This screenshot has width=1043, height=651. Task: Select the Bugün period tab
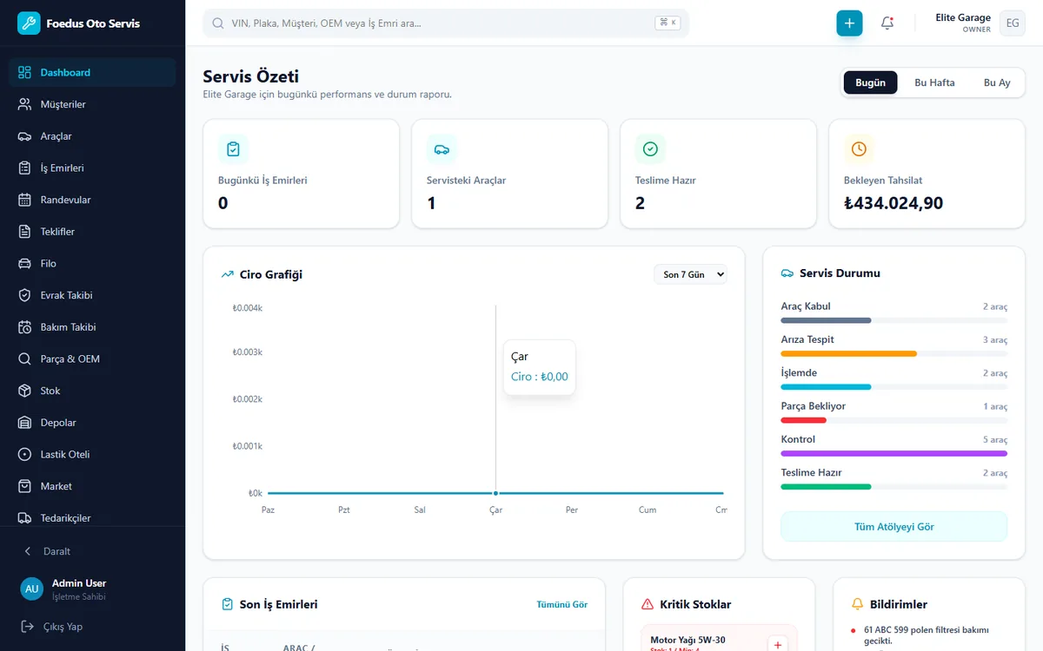[x=870, y=82]
